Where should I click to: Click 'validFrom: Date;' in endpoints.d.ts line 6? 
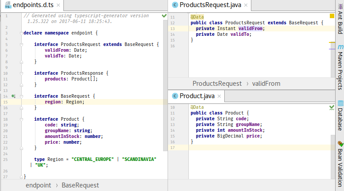point(66,50)
